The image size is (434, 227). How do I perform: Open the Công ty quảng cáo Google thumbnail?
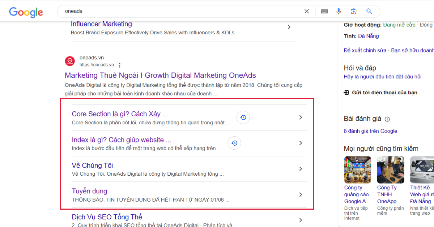(358, 170)
